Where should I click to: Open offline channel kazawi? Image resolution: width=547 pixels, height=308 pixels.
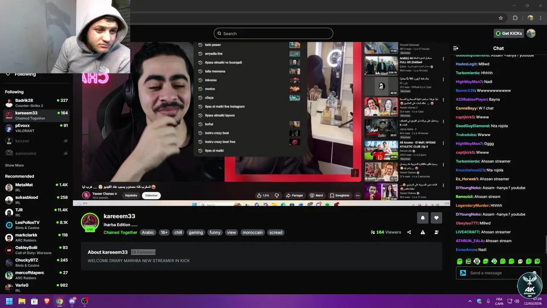click(36, 141)
